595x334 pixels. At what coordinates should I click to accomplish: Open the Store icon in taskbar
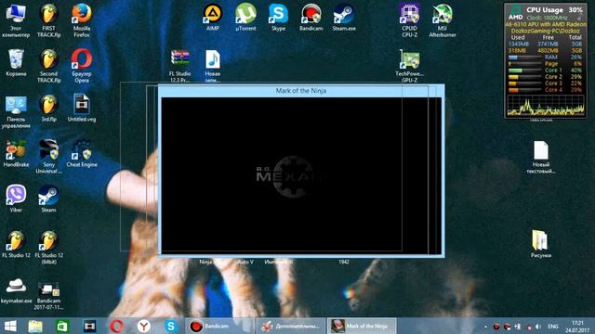pyautogui.click(x=62, y=326)
